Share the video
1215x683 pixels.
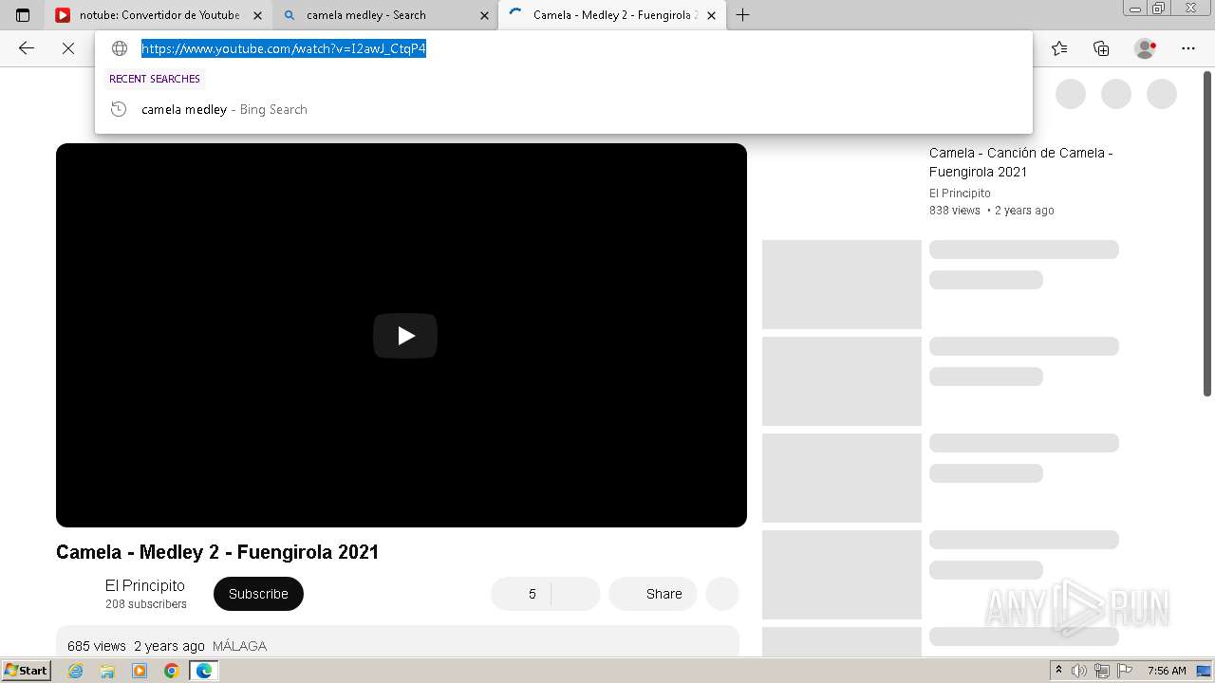(x=653, y=594)
